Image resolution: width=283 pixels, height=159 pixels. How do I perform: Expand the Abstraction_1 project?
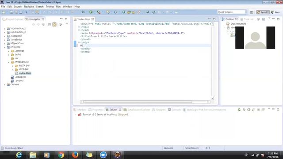click(x=4, y=28)
